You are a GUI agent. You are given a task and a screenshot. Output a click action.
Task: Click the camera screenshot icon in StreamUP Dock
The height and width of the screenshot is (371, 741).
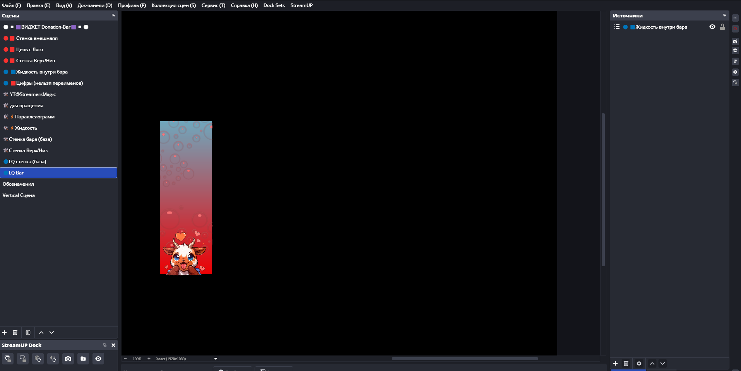pos(68,359)
